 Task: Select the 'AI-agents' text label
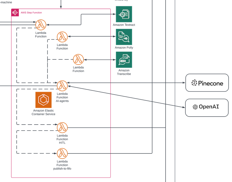[x=62, y=101]
